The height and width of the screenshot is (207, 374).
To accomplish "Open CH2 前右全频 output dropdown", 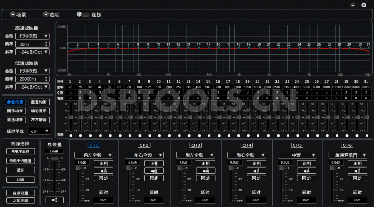I will pos(144,155).
